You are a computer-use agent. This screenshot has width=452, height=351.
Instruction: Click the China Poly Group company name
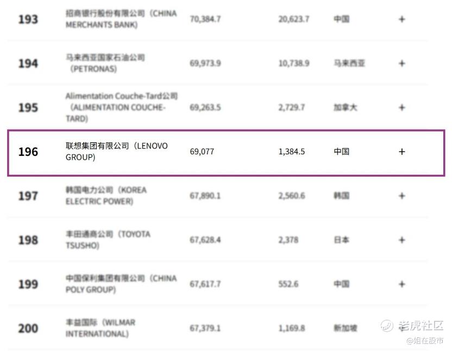[121, 284]
